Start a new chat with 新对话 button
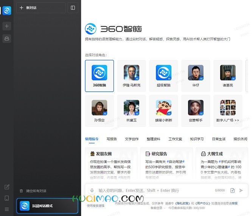Viewport: 252px width, 216px height. (41, 8)
